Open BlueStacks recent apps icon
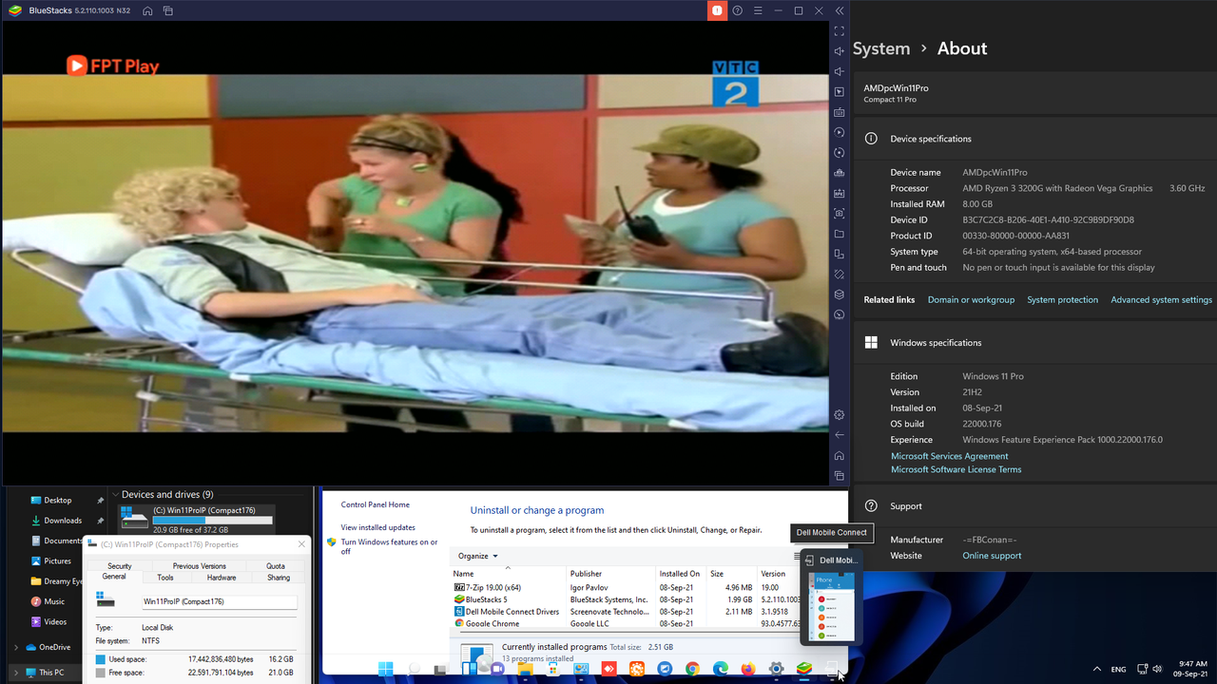Screen dimensions: 1217x684 pos(839,476)
